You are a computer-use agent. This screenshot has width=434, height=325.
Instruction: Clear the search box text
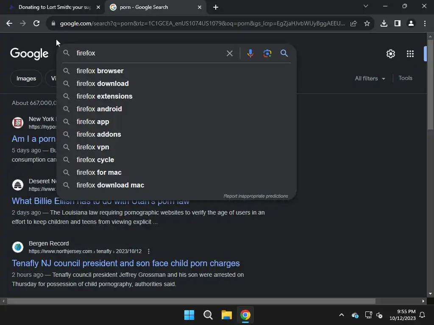click(230, 53)
